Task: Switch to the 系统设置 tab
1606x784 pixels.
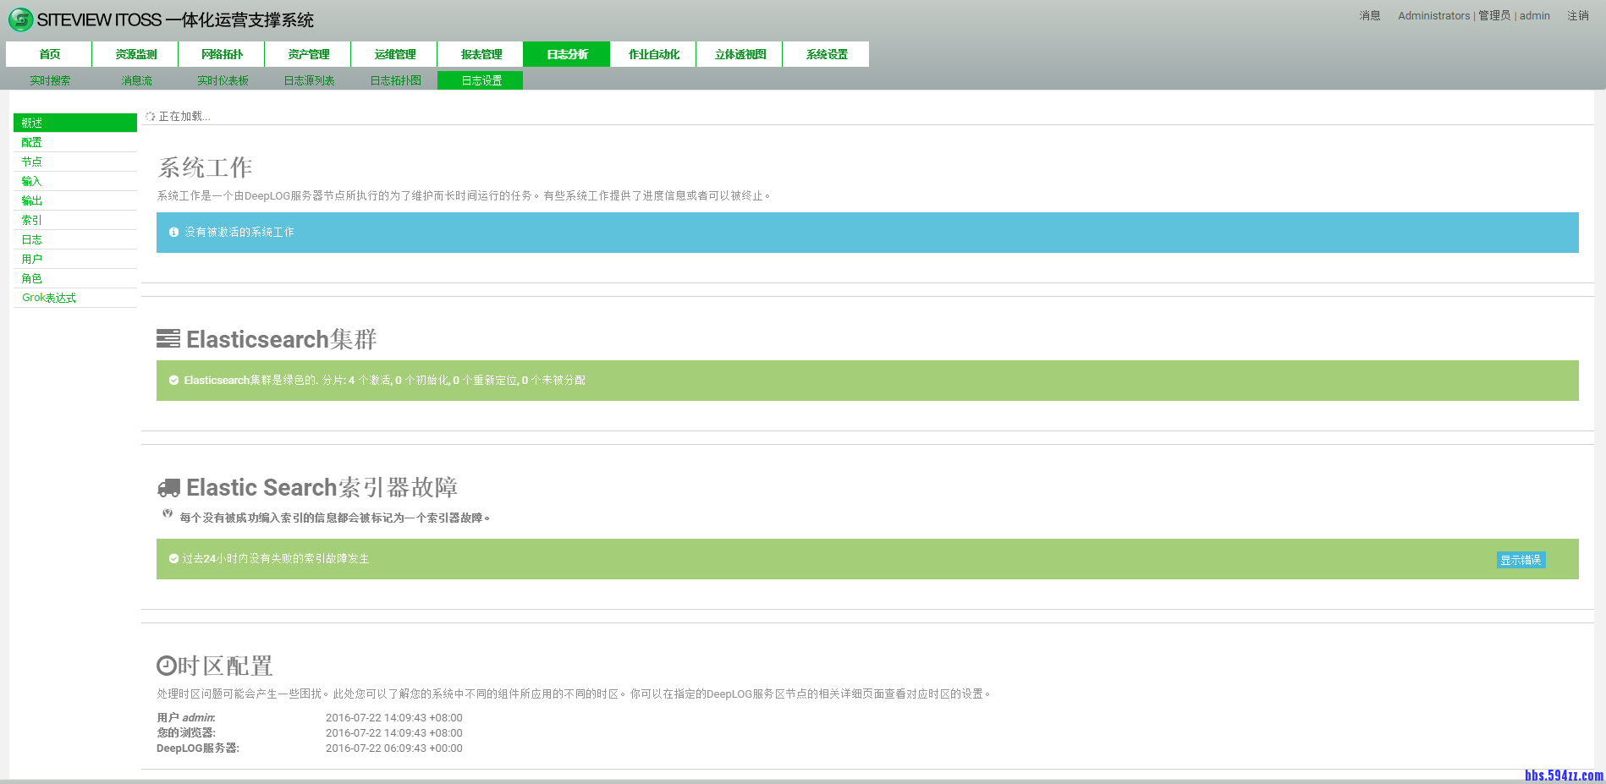Action: (x=826, y=53)
